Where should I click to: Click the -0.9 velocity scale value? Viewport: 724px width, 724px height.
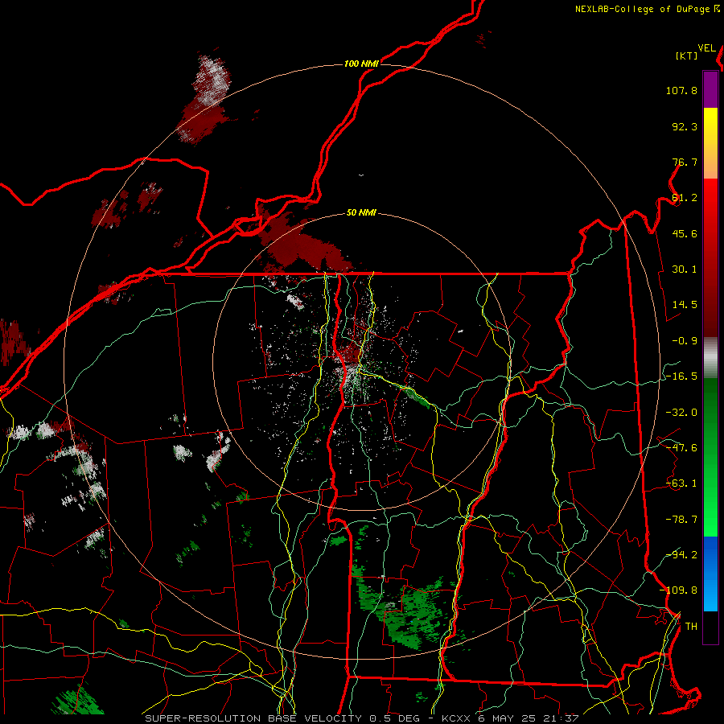685,341
